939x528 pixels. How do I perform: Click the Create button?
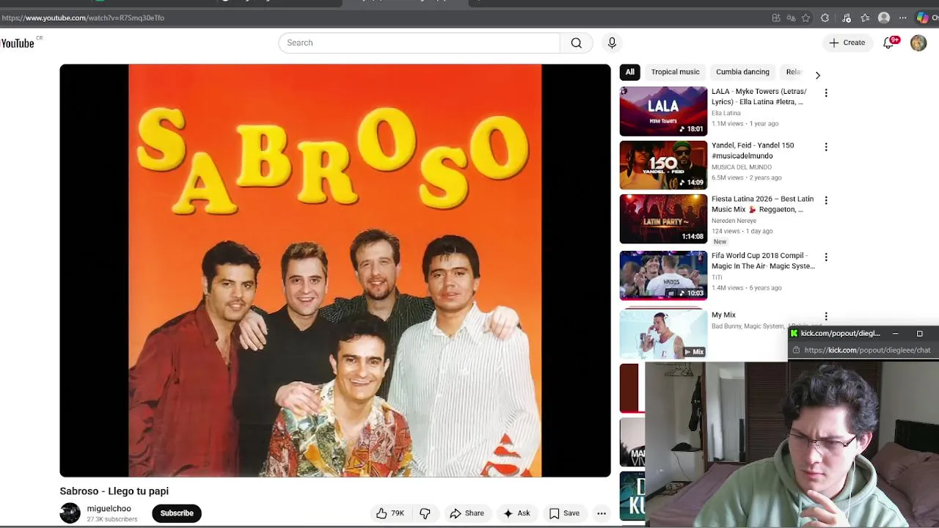click(x=847, y=43)
